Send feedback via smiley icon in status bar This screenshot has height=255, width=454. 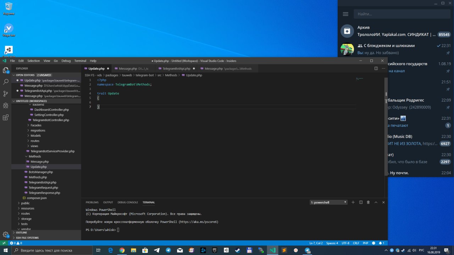tap(373, 243)
